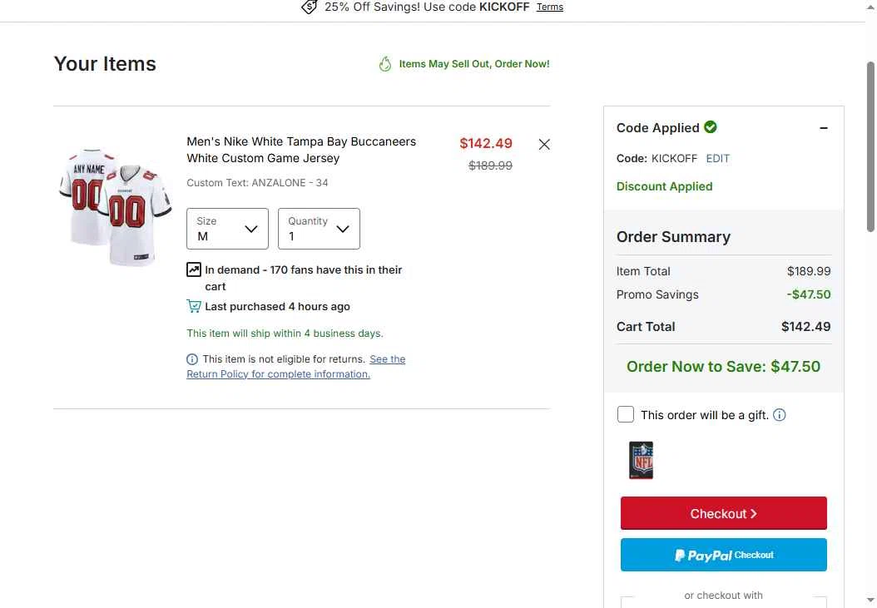Click the Buccaneers jersey thumbnail
Viewport: 877px width, 608px height.
tap(115, 207)
